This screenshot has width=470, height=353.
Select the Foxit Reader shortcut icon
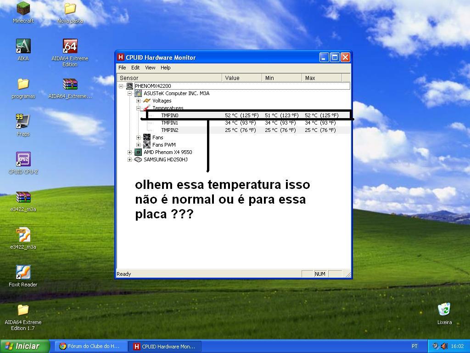click(23, 272)
